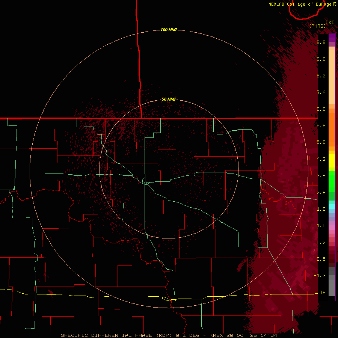Click the 5.0 legend value

[x=321, y=142]
